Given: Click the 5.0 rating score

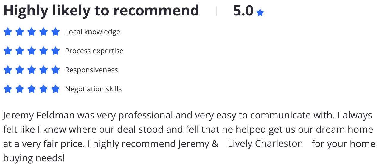Looking at the screenshot, I should [x=243, y=11].
